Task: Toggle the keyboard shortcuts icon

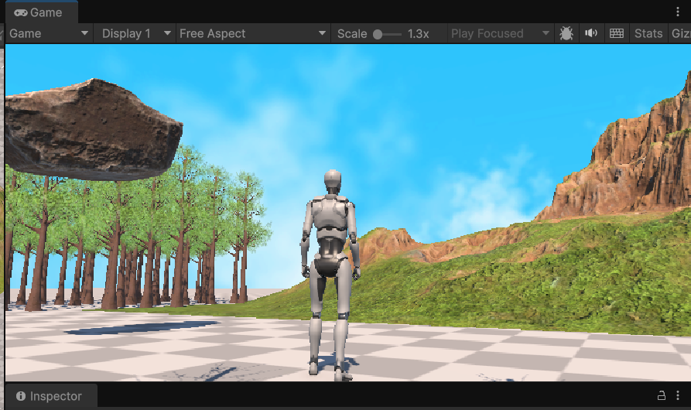Action: click(x=617, y=33)
